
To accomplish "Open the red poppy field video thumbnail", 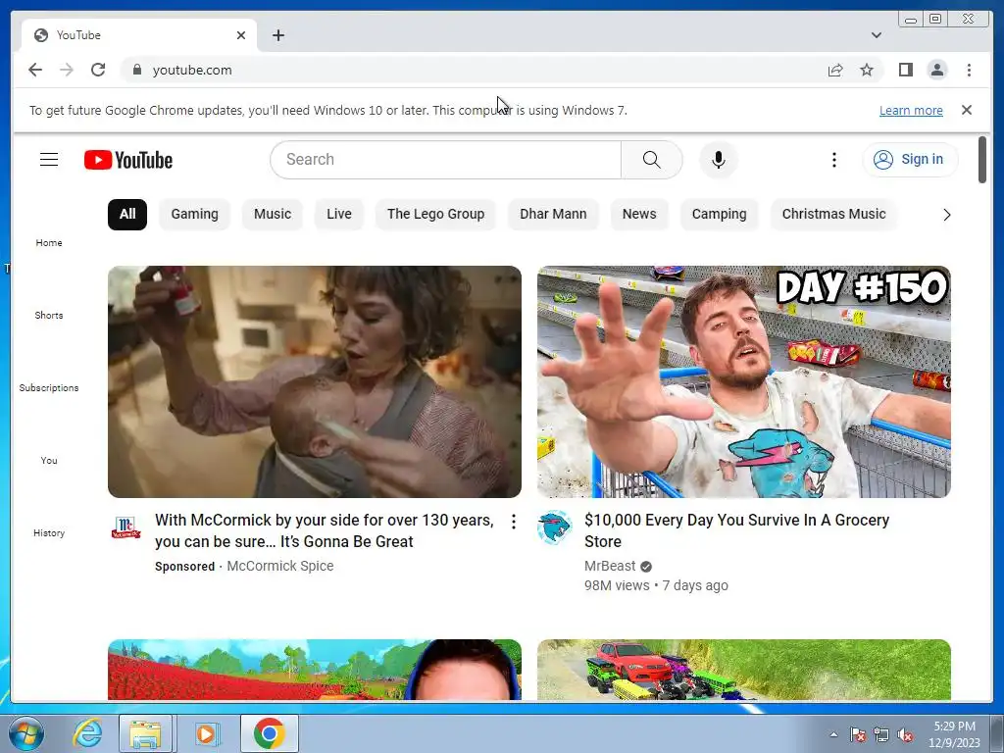I will 315,669.
